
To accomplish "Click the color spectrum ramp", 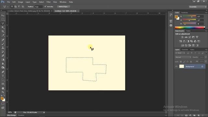I will [190, 28].
